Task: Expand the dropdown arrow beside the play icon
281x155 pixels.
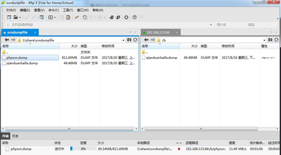Action: tap(55, 17)
